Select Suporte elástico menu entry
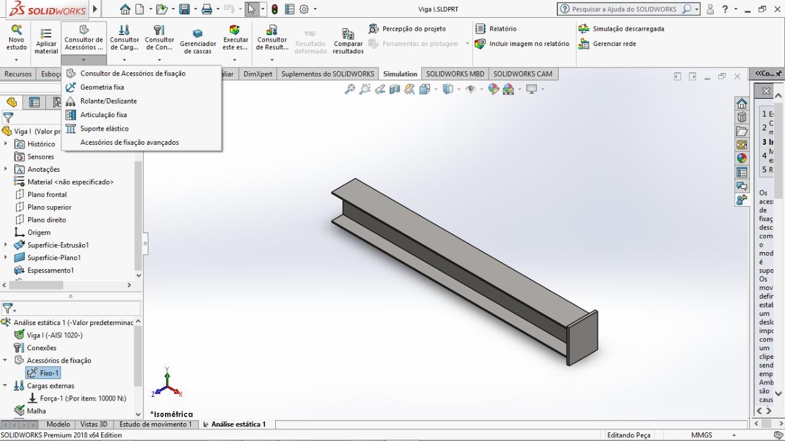 (x=104, y=129)
